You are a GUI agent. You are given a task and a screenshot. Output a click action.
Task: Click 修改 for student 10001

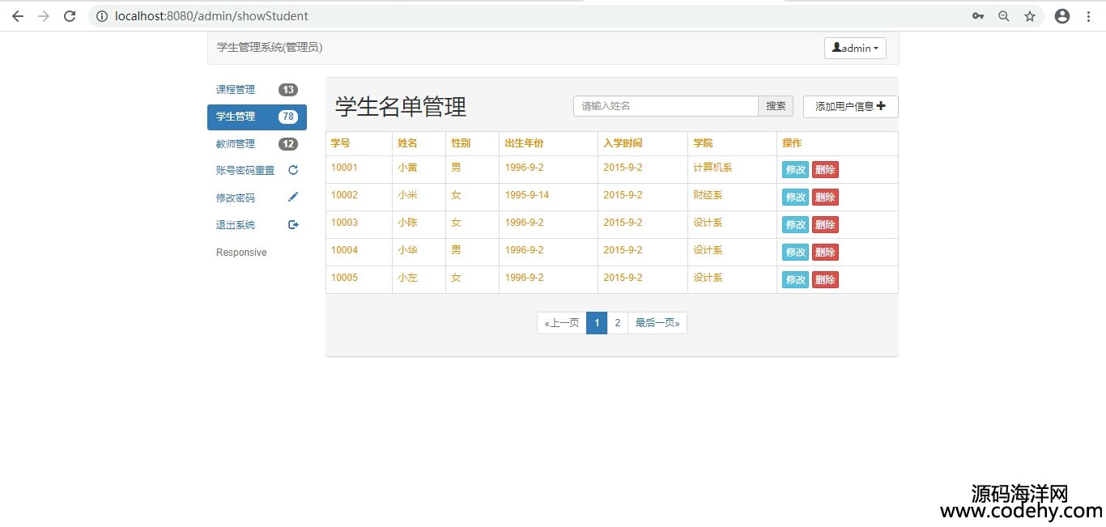tap(795, 170)
